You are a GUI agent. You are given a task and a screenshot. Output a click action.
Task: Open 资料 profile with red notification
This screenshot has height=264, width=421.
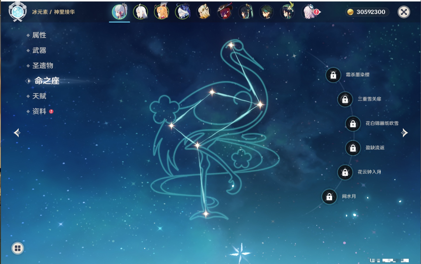click(x=39, y=111)
